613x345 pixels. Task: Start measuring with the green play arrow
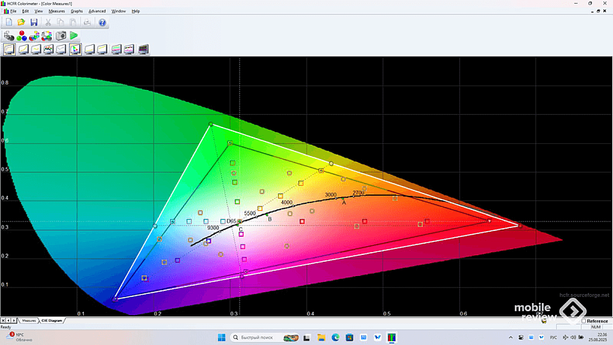coord(74,35)
